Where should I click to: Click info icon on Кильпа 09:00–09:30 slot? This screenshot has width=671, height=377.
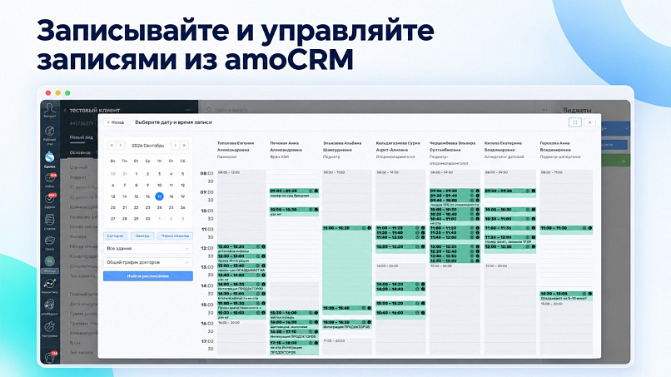533,191
